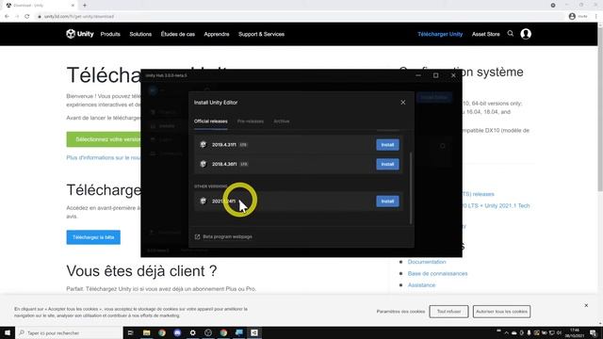The height and width of the screenshot is (339, 603).
Task: Open Base de connaissances link
Action: click(x=437, y=274)
